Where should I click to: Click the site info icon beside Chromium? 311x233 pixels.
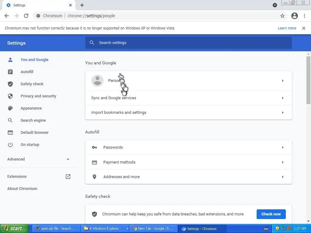pyautogui.click(x=38, y=16)
